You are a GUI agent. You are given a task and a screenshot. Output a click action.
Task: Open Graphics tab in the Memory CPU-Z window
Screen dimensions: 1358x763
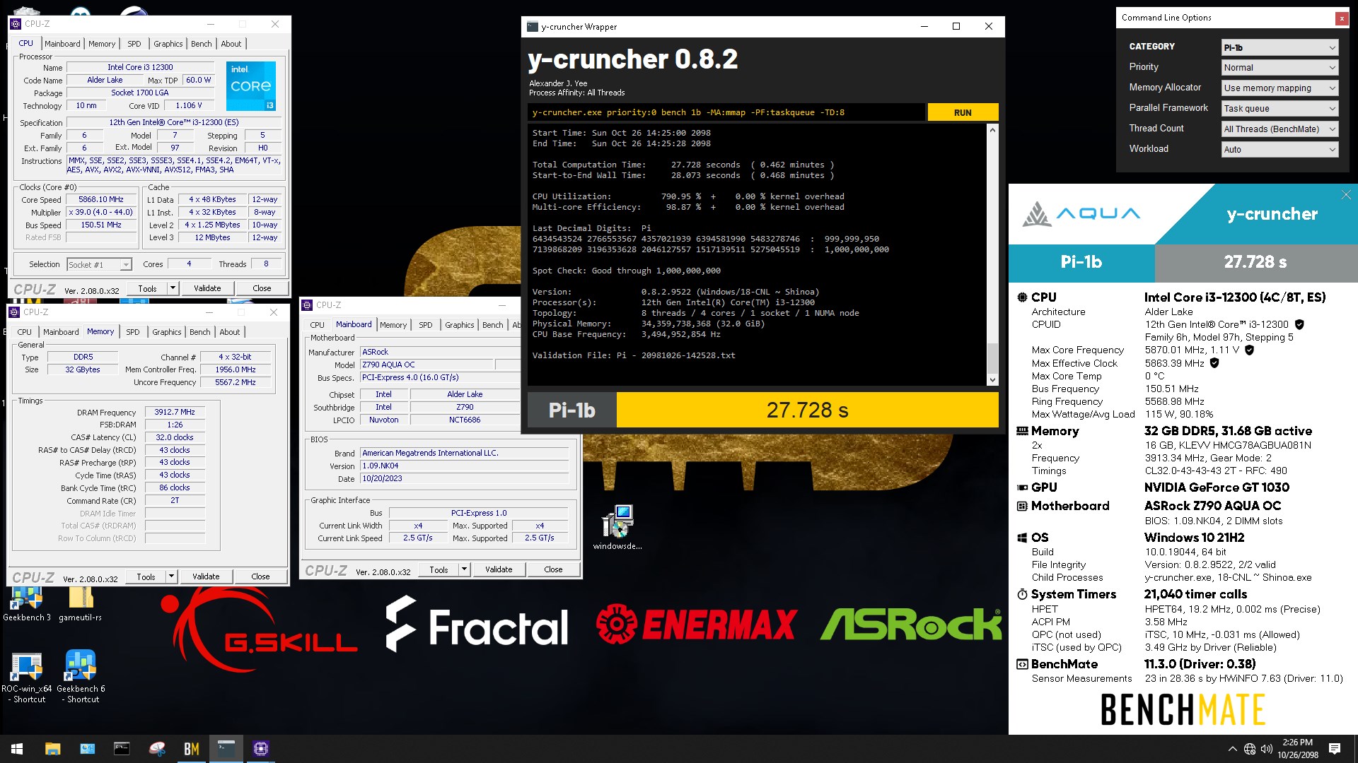point(167,332)
